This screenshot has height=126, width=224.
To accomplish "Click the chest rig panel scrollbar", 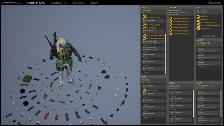I will (x=166, y=54).
